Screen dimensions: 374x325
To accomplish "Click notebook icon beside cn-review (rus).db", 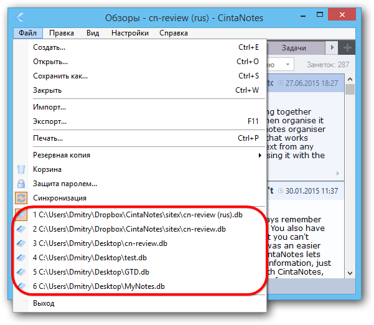I will point(21,215).
